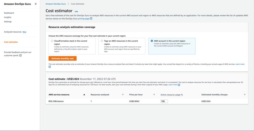Sort by Estimated monthly charges arrow
Screen dimensions: 254x131
pyautogui.click(x=244, y=95)
